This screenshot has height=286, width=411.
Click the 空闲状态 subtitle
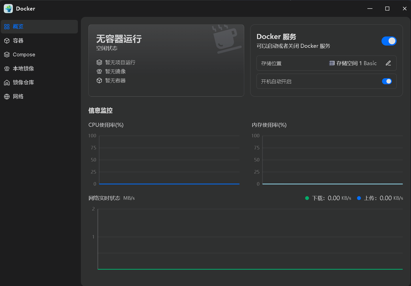tap(107, 48)
